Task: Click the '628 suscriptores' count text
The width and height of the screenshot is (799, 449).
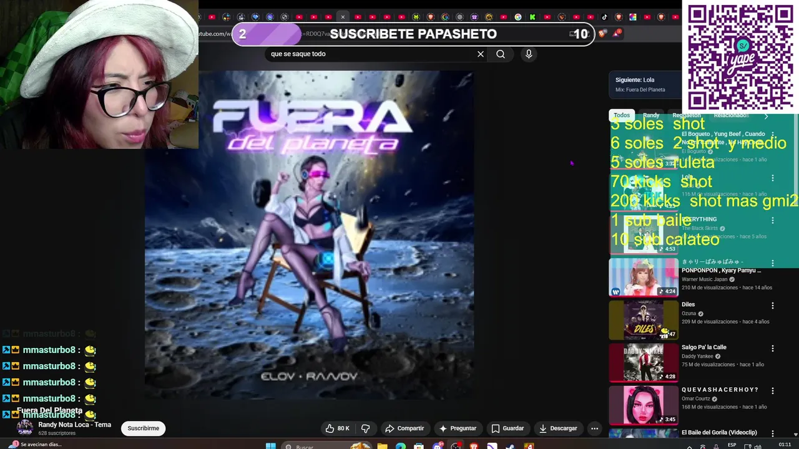Action: click(57, 433)
